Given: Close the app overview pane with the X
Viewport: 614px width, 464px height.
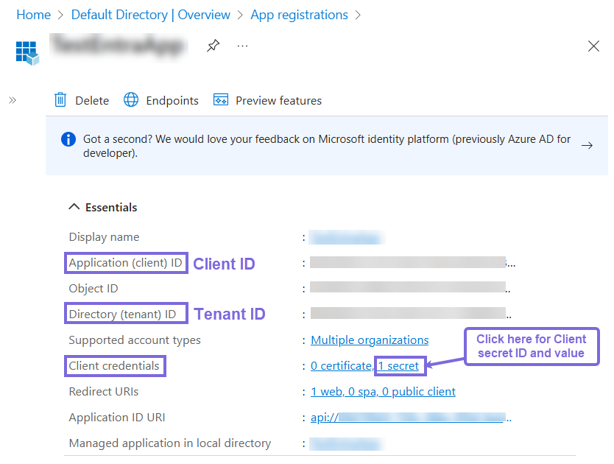Looking at the screenshot, I should point(593,46).
